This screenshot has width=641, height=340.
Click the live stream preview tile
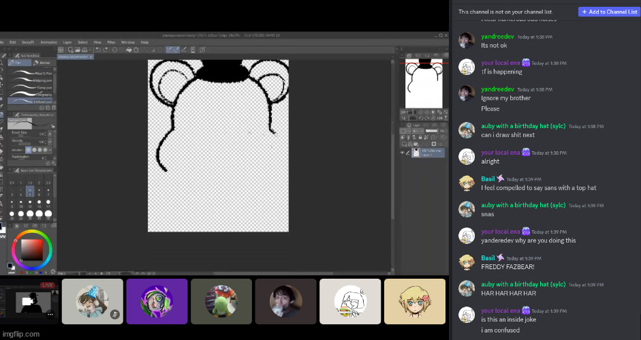click(29, 301)
